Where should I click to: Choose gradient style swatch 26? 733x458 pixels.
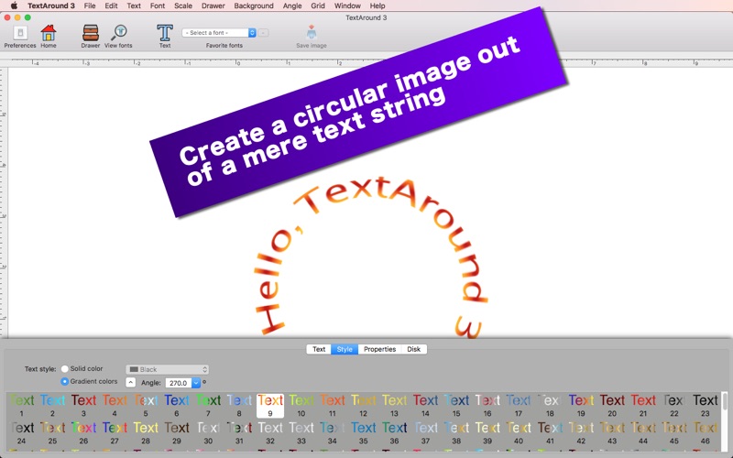(83, 432)
